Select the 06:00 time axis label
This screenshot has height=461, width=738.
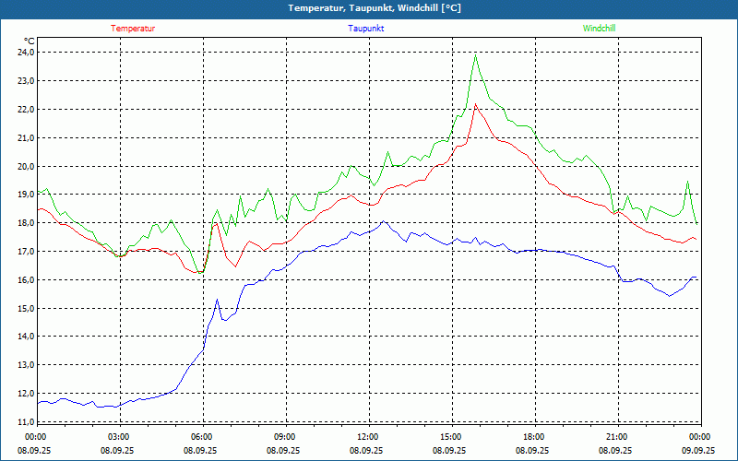point(201,437)
